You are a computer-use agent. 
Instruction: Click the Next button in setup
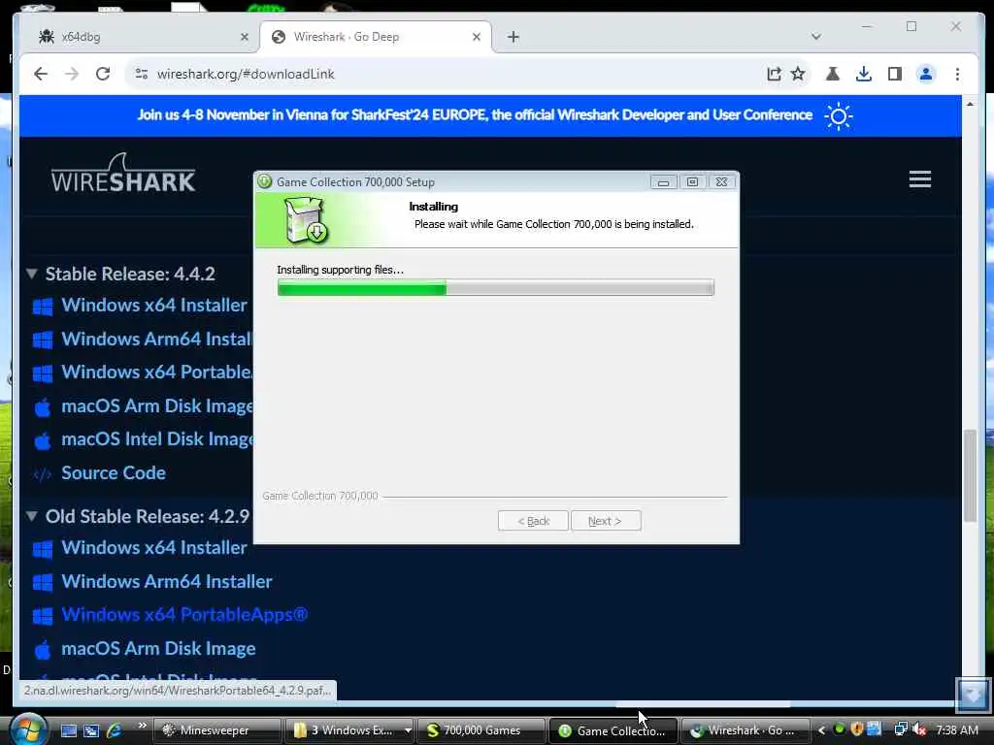(606, 521)
